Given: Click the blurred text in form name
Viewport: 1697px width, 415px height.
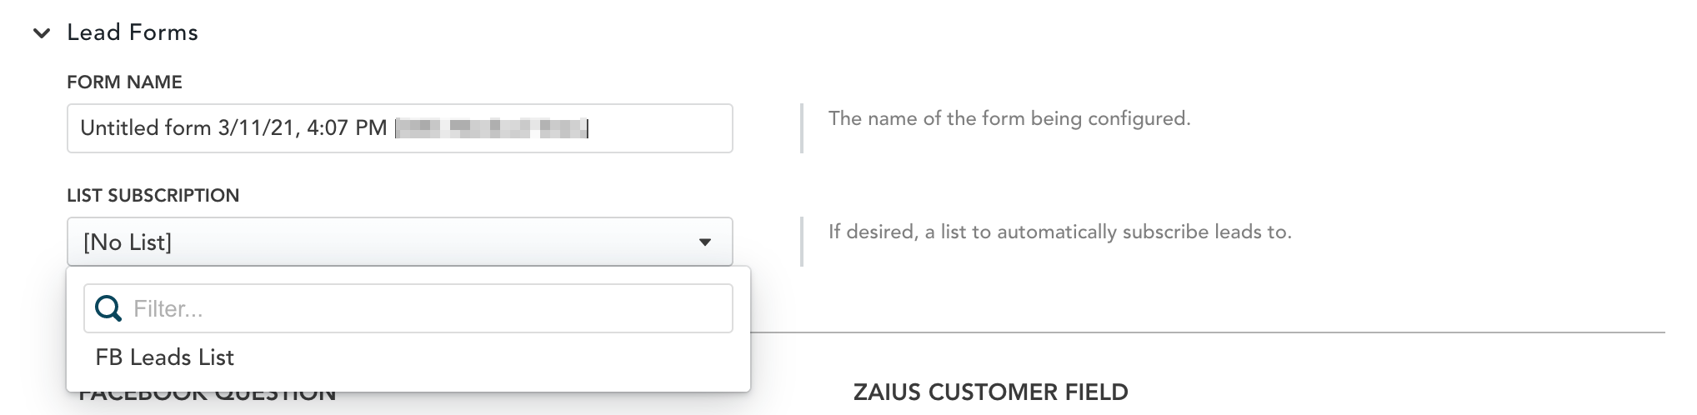Looking at the screenshot, I should pos(492,128).
